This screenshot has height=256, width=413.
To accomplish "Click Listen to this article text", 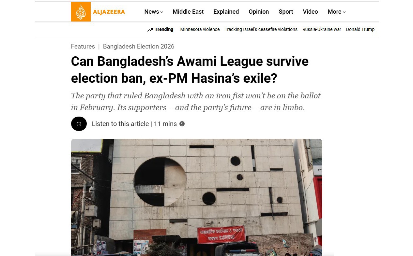I will tap(120, 124).
